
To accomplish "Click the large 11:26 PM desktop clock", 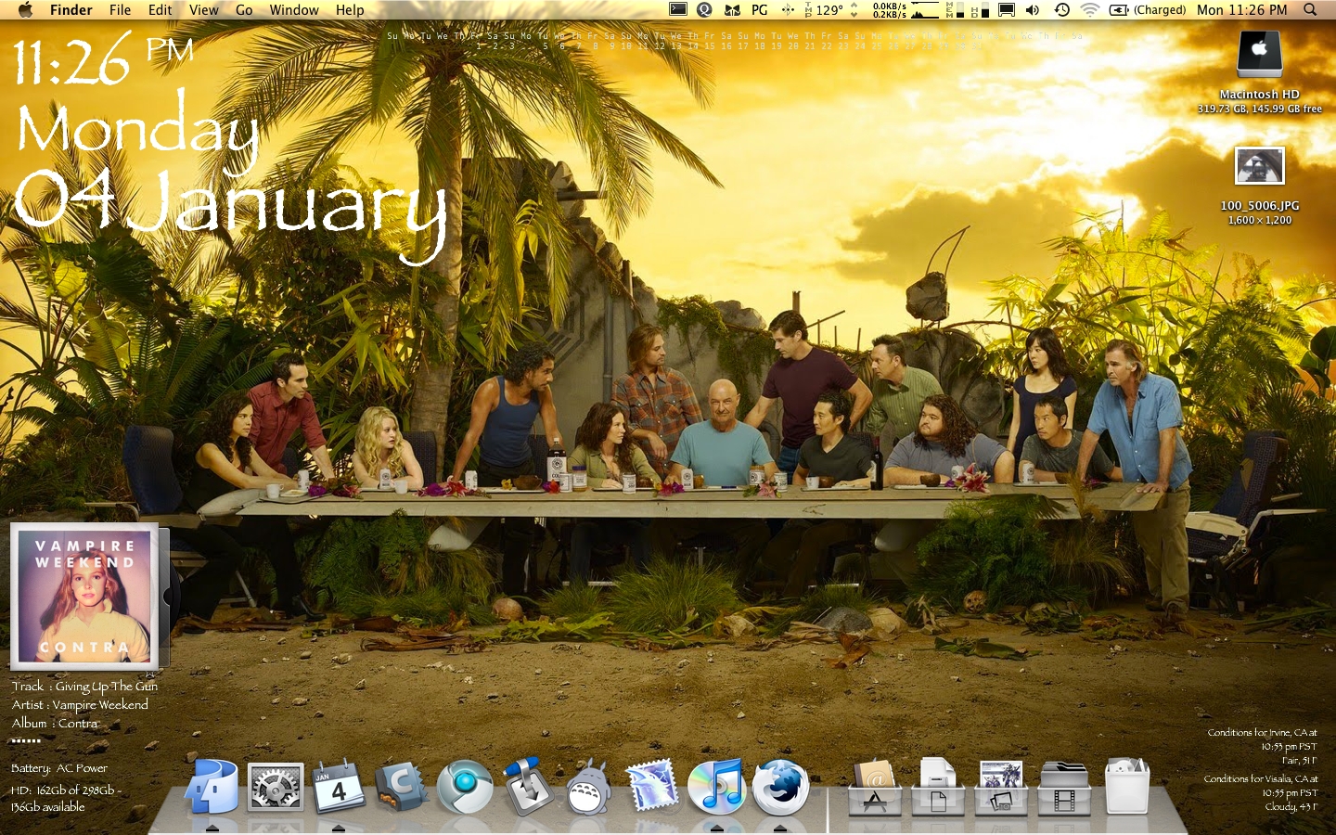I will point(103,59).
